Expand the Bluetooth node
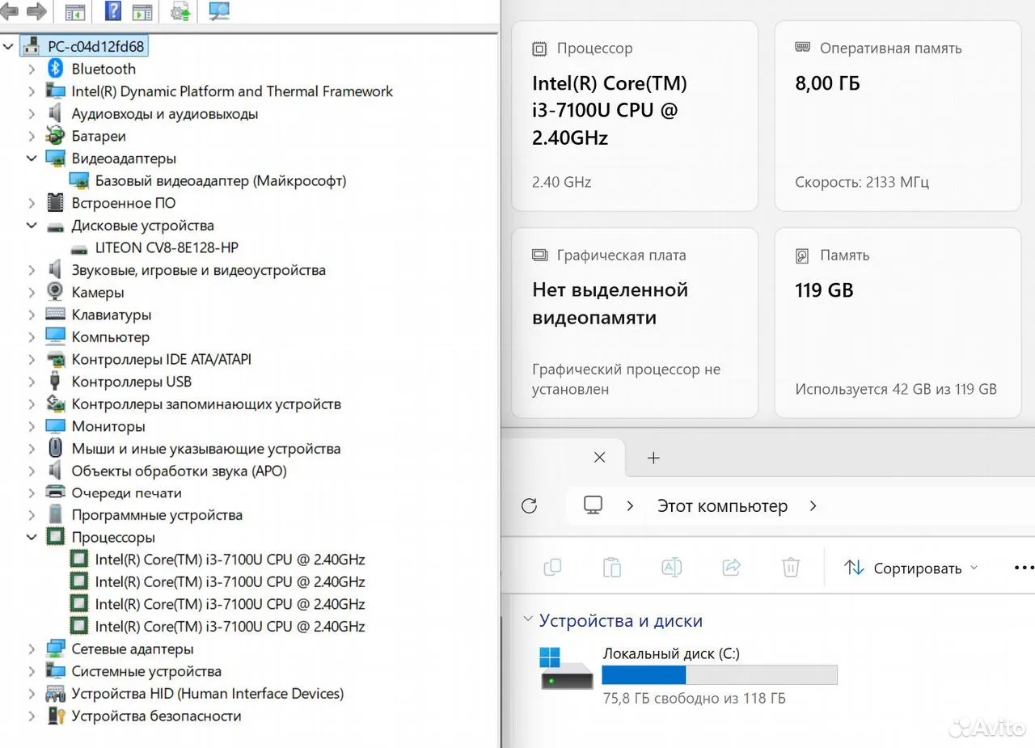Viewport: 1035px width, 748px height. (x=32, y=69)
